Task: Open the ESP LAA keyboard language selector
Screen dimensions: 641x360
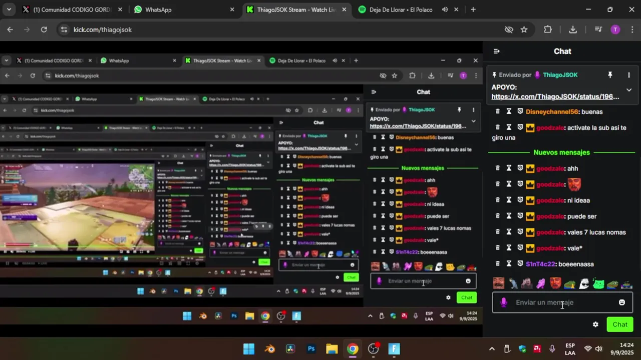Action: 570,349
